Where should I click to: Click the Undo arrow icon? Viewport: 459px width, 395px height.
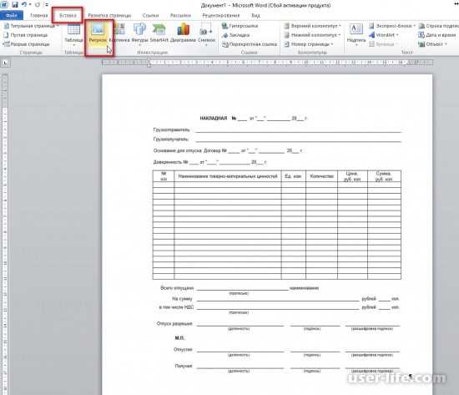[x=24, y=5]
